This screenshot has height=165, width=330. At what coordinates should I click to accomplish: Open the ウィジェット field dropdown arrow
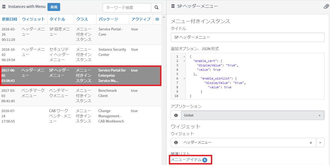coord(320,143)
